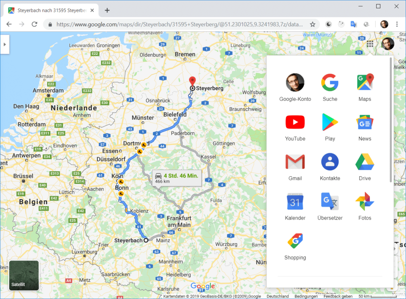Switch to the Steyerbach nach Steyerberg tab
Screen dimensions: 406x299
[x=52, y=10]
